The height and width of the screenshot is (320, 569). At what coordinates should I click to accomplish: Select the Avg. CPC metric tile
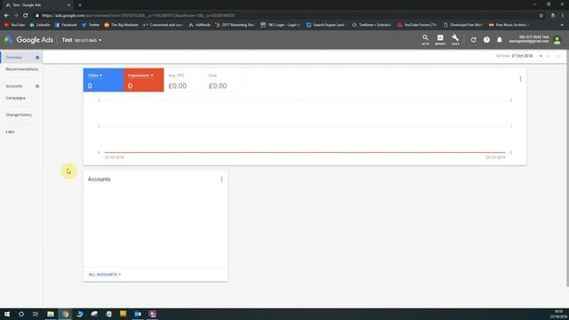pos(184,80)
